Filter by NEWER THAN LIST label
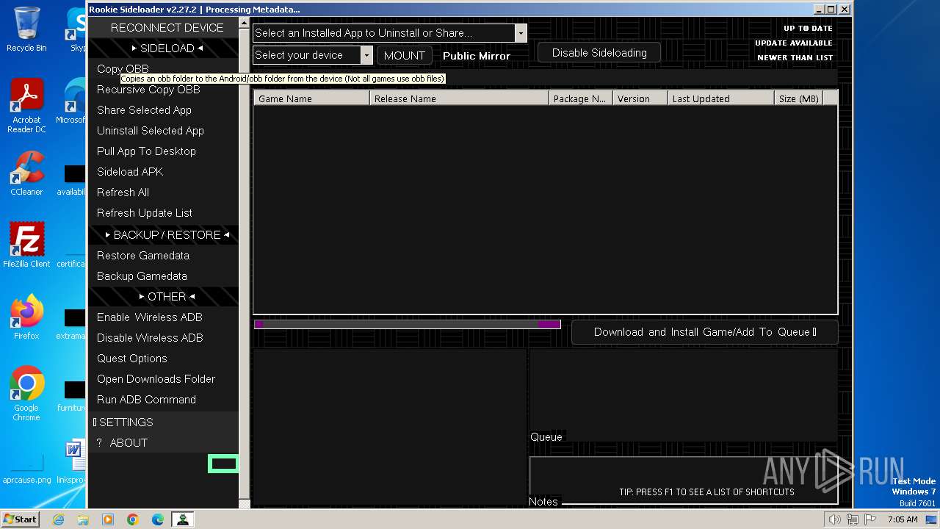 pos(795,58)
